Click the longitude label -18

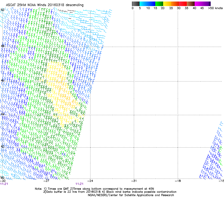[178, 181]
